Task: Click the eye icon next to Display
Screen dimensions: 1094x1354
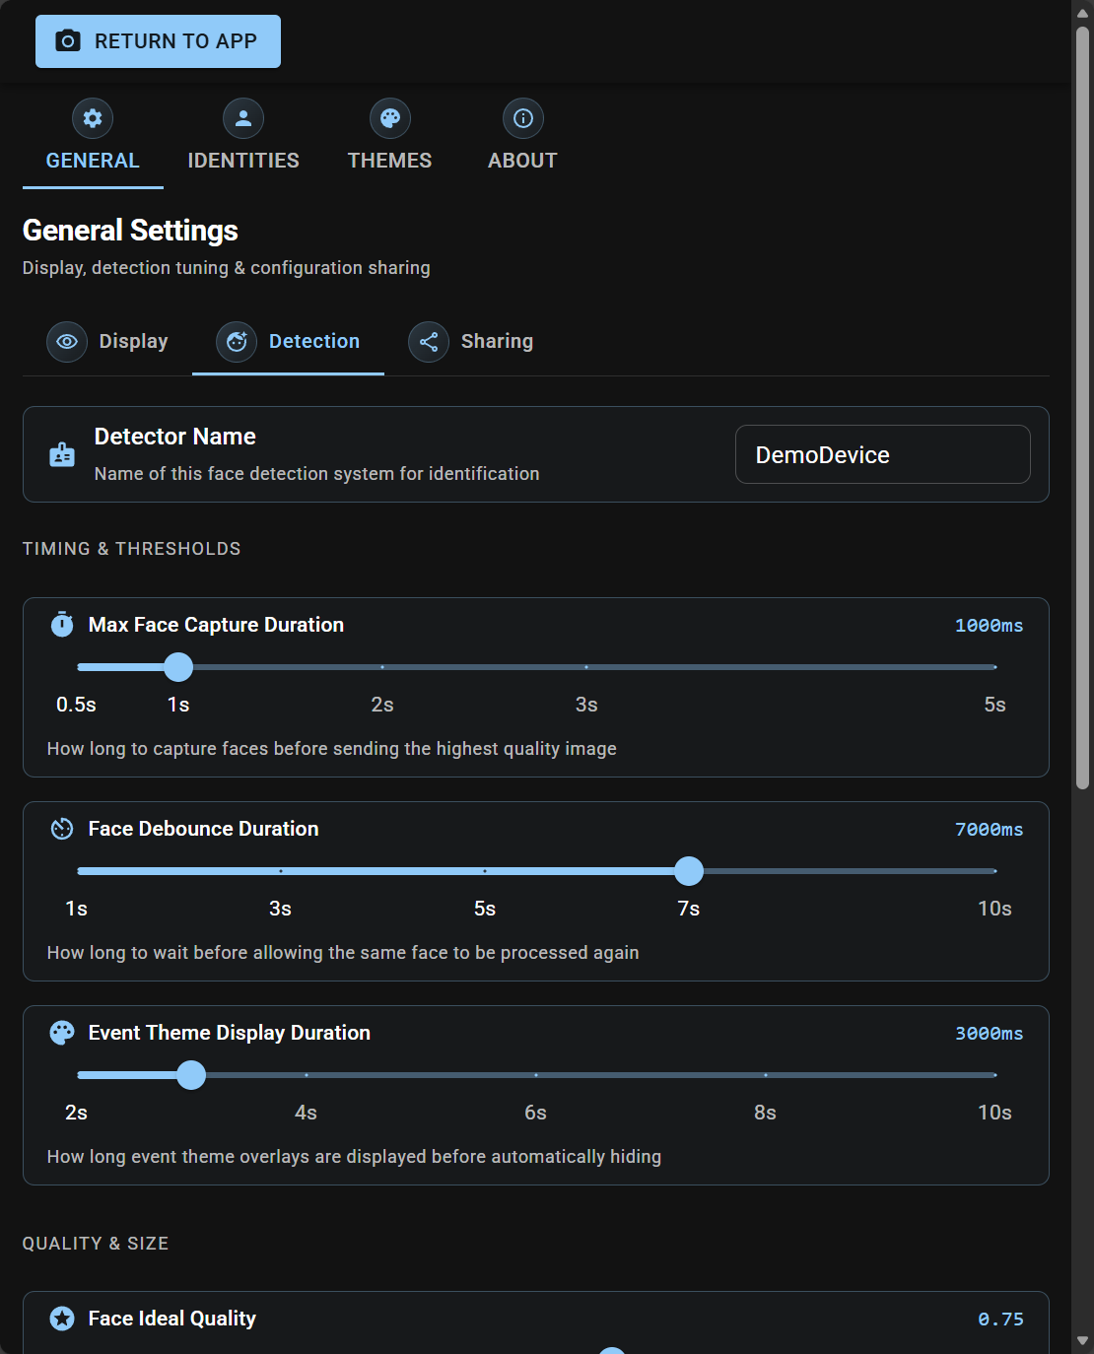Action: pos(66,341)
